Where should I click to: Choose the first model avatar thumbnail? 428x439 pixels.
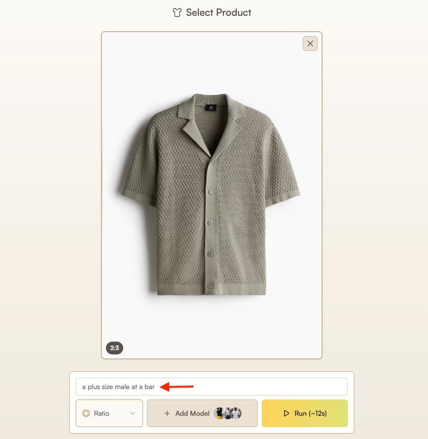pos(220,413)
